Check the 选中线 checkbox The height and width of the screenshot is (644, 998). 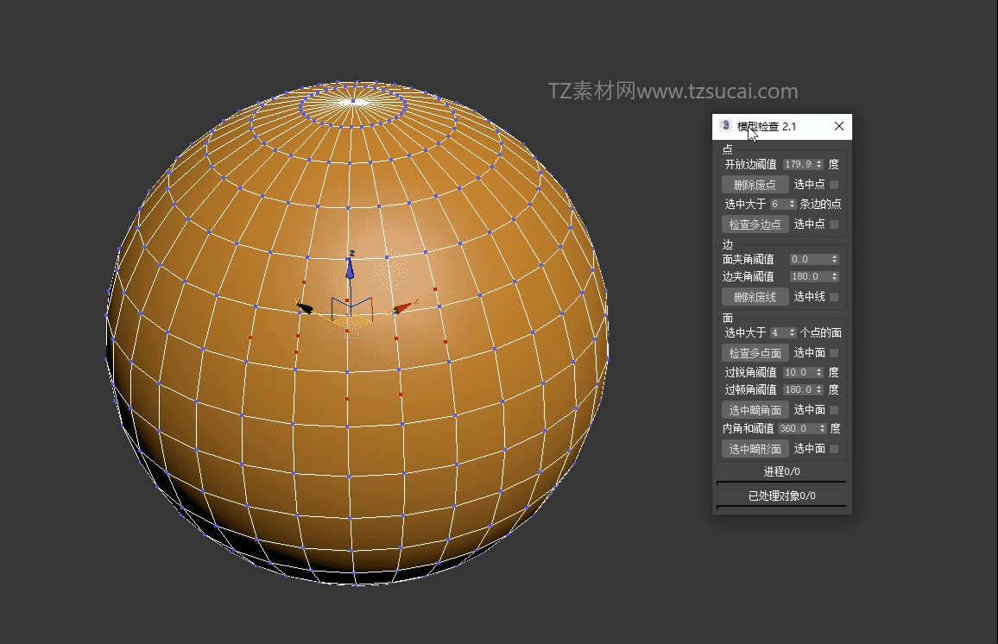tap(834, 297)
